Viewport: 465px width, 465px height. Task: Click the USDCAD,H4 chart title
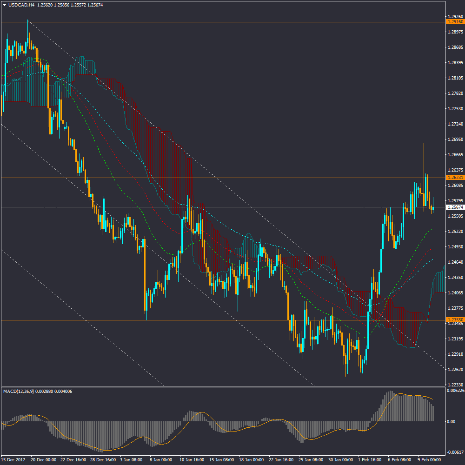(21, 5)
